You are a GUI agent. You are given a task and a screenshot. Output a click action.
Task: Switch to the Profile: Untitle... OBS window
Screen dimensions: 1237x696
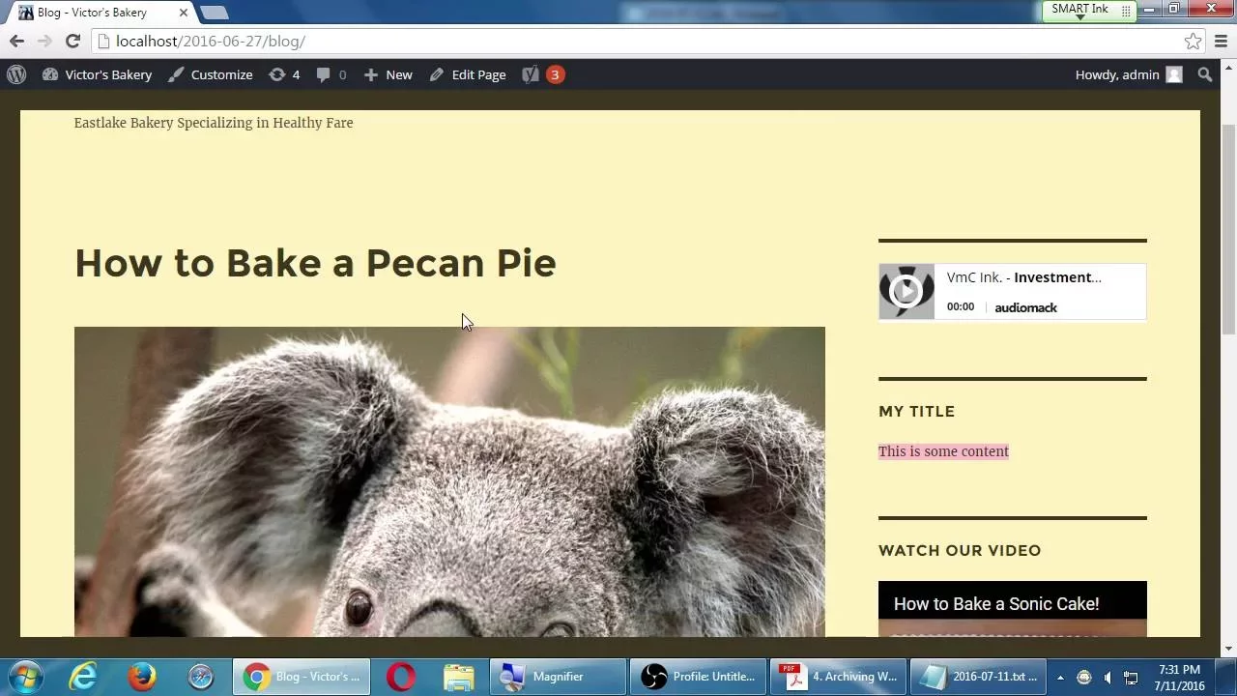pos(698,677)
